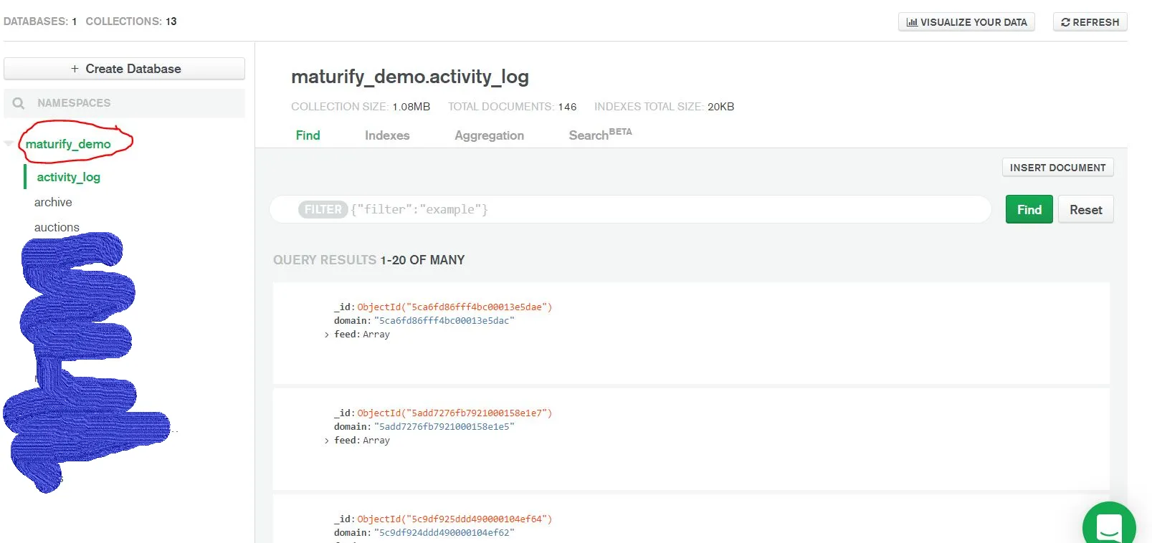Collapse the maturify_demo database tree arrow
The image size is (1152, 543).
(x=9, y=144)
